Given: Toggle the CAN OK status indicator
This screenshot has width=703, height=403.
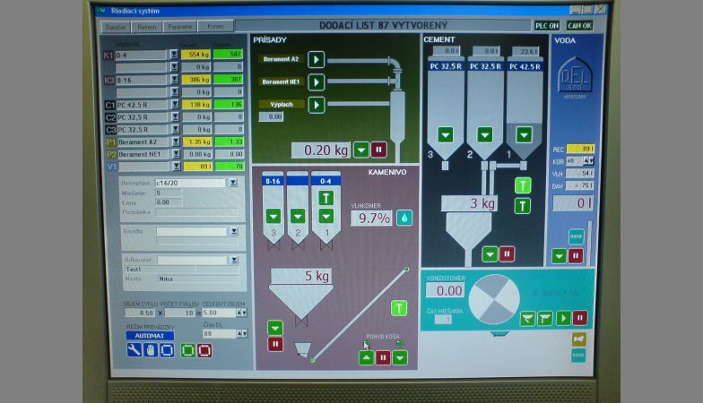Looking at the screenshot, I should 579,26.
